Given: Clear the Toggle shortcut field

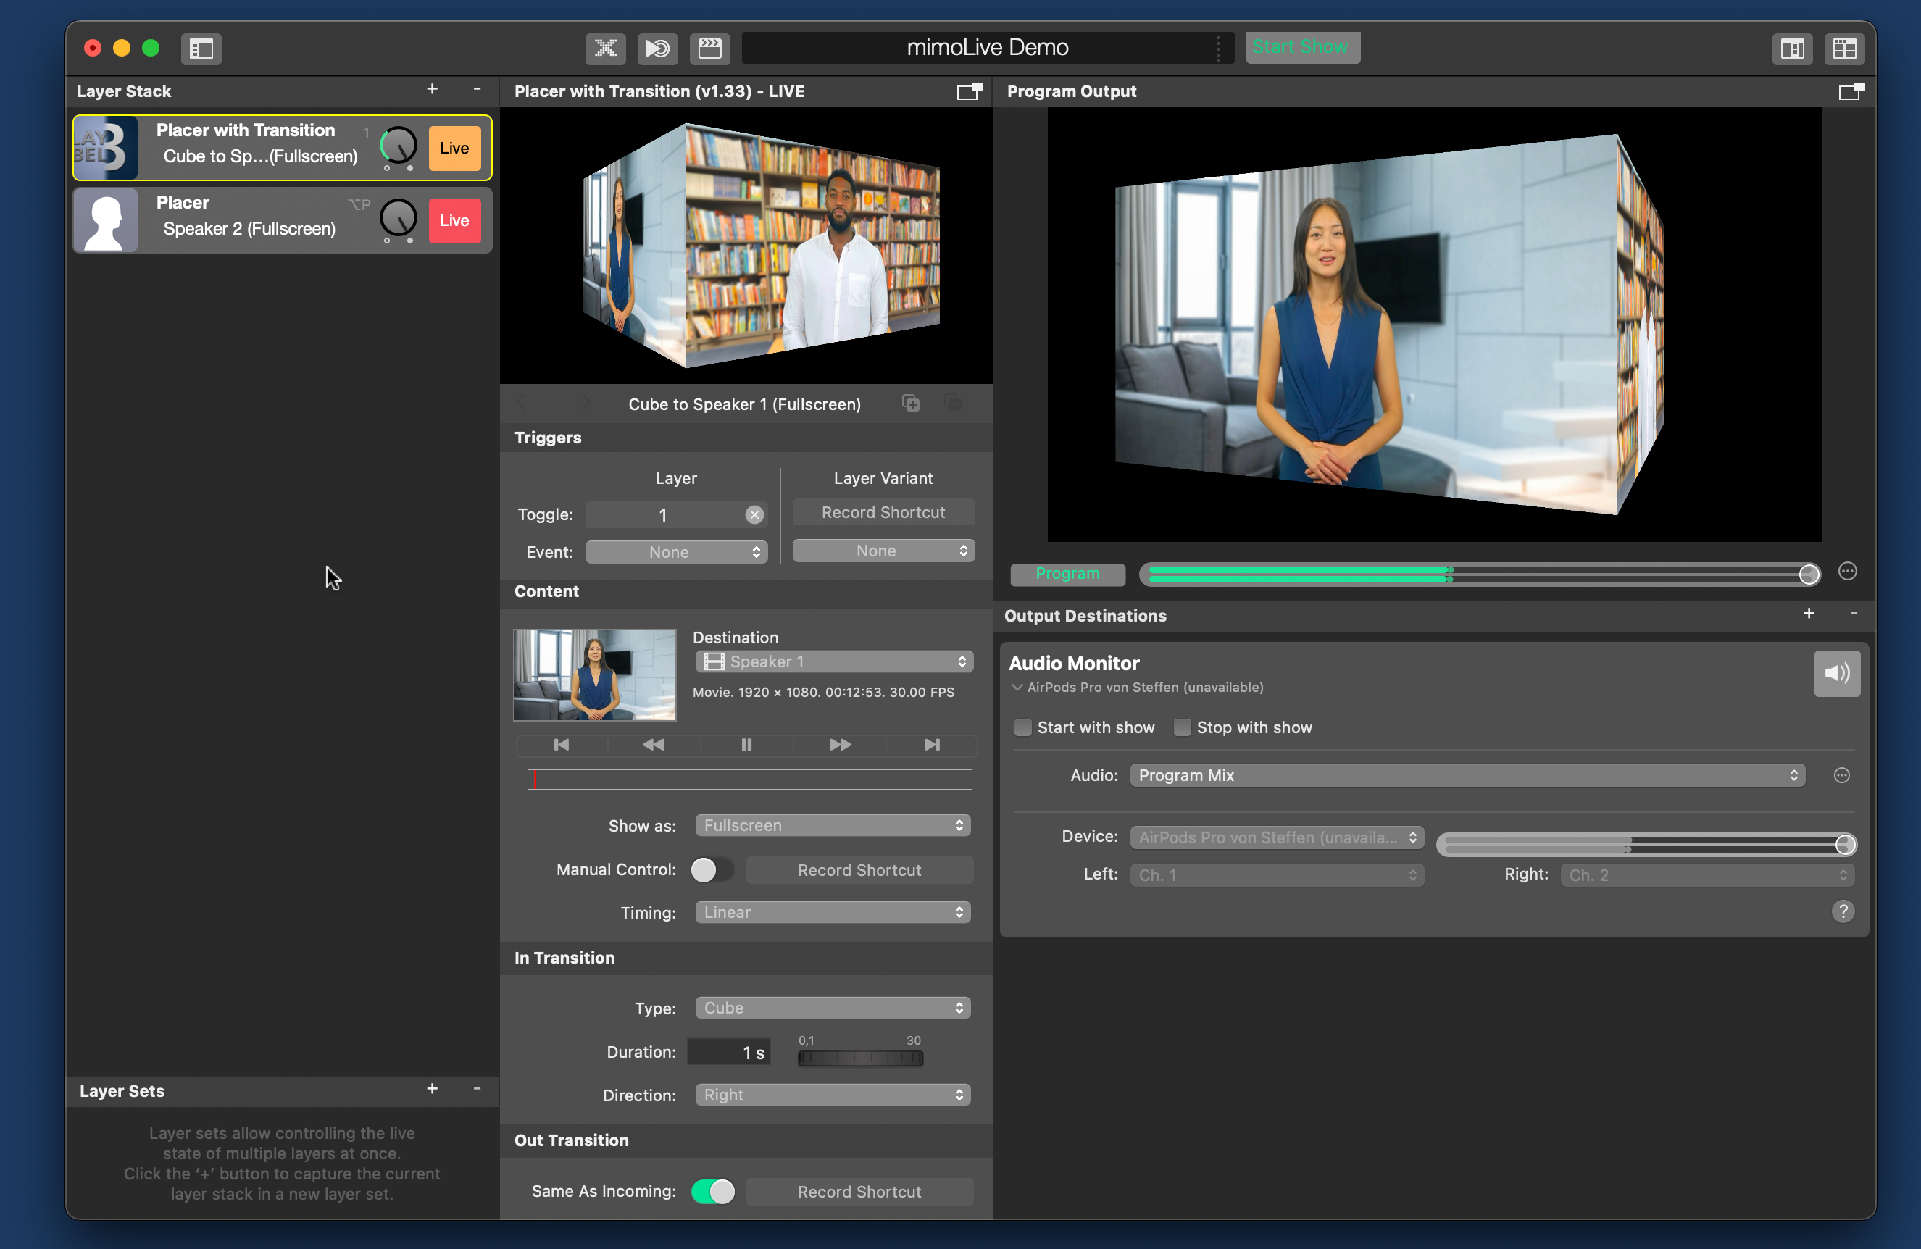Looking at the screenshot, I should tap(754, 515).
